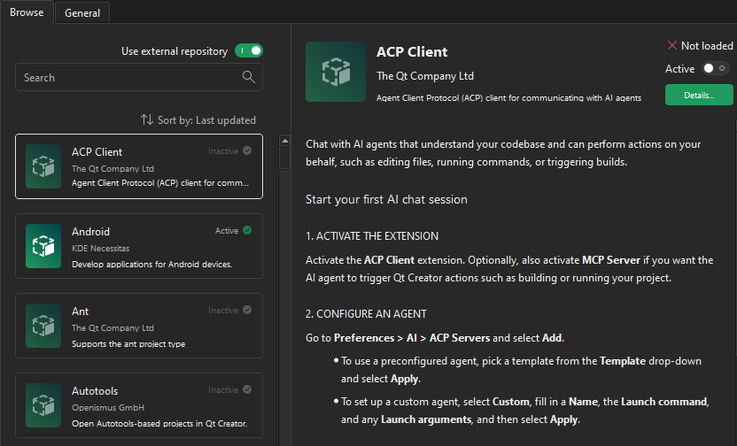This screenshot has width=737, height=446.
Task: Click the ACP Client list icon
Action: point(43,166)
